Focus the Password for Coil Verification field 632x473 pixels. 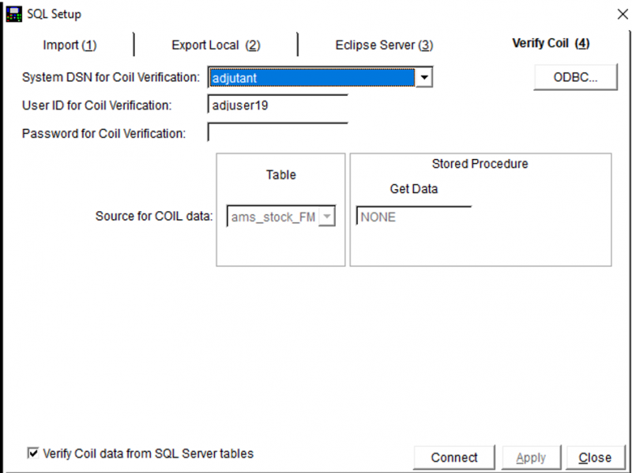pyautogui.click(x=277, y=133)
